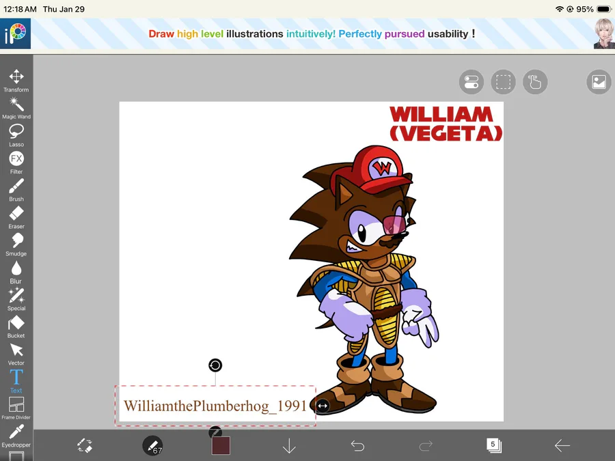The image size is (615, 461).
Task: Select the Blur tool
Action: click(x=16, y=273)
